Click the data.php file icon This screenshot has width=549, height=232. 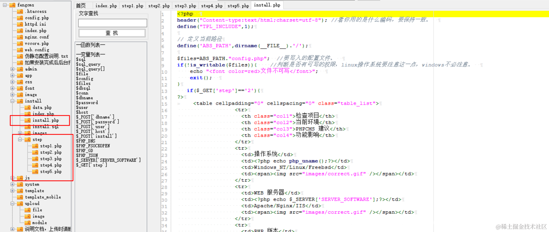coord(28,108)
